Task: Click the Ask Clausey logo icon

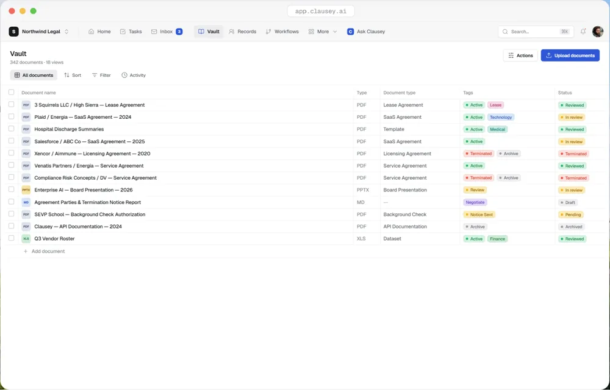Action: click(x=351, y=32)
